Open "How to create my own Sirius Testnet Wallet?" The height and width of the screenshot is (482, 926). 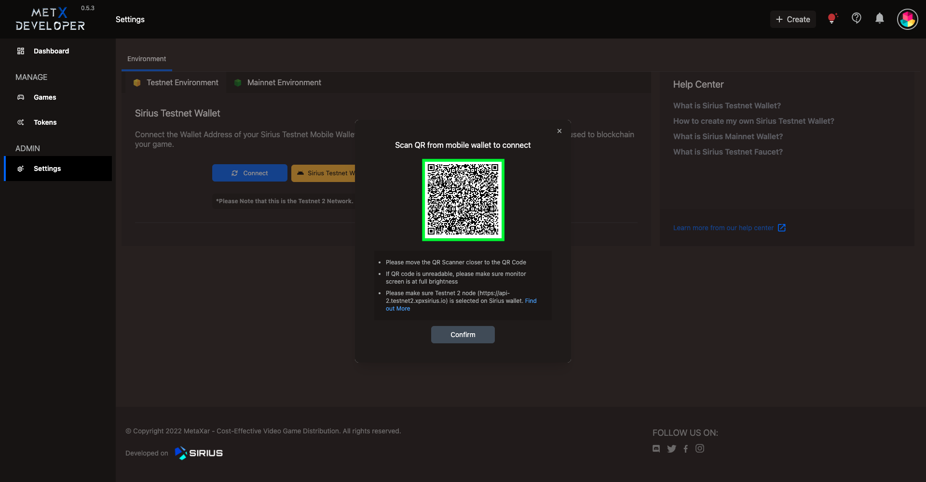753,121
